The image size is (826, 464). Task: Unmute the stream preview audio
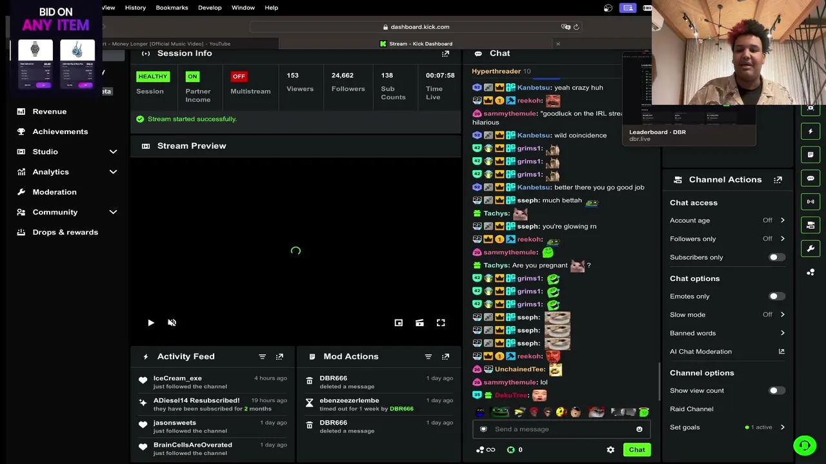(x=172, y=323)
